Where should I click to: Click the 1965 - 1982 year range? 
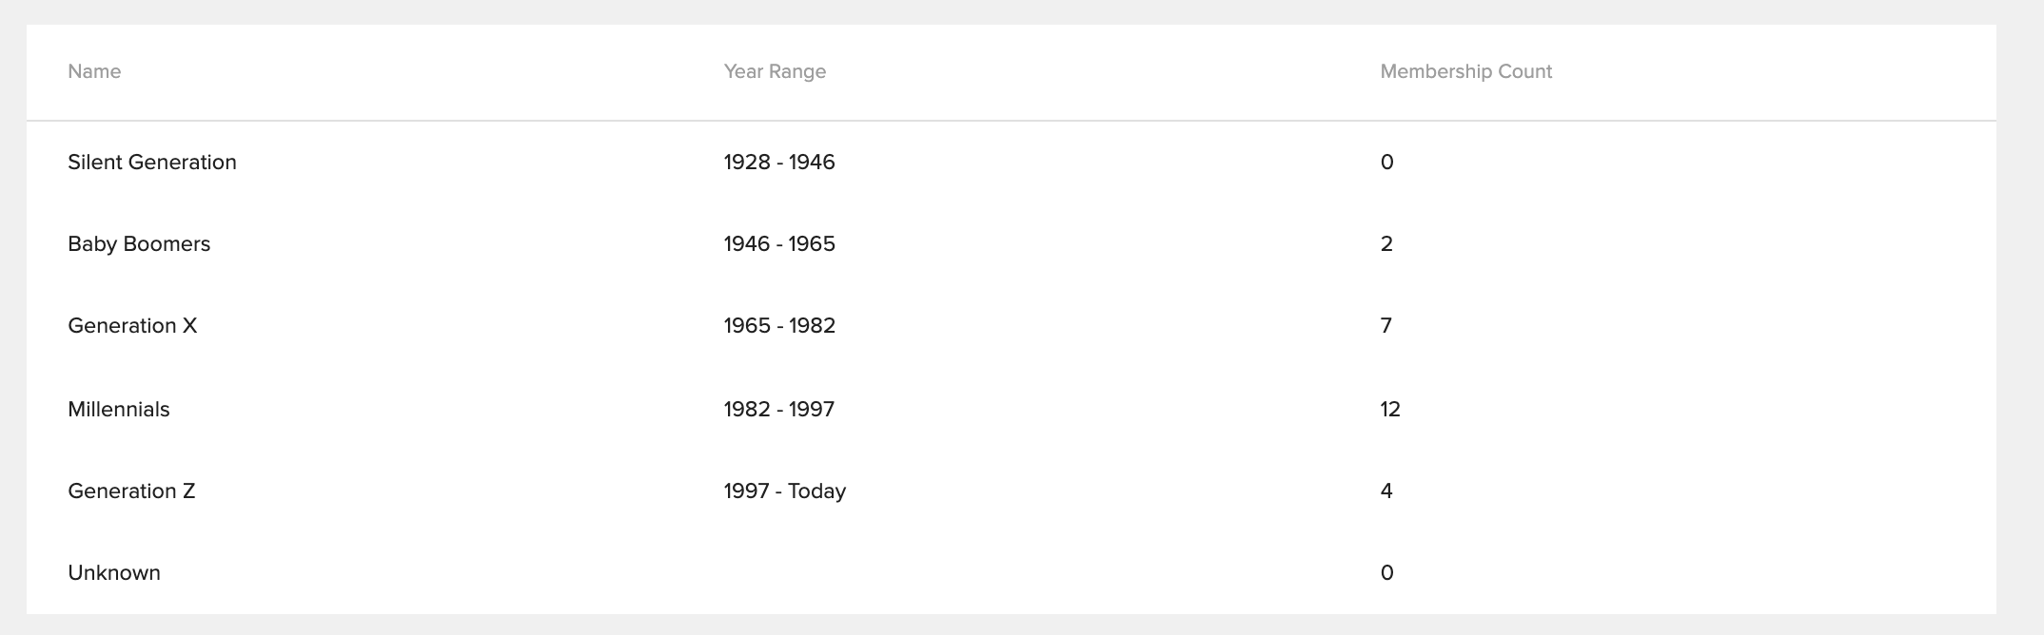pos(779,326)
